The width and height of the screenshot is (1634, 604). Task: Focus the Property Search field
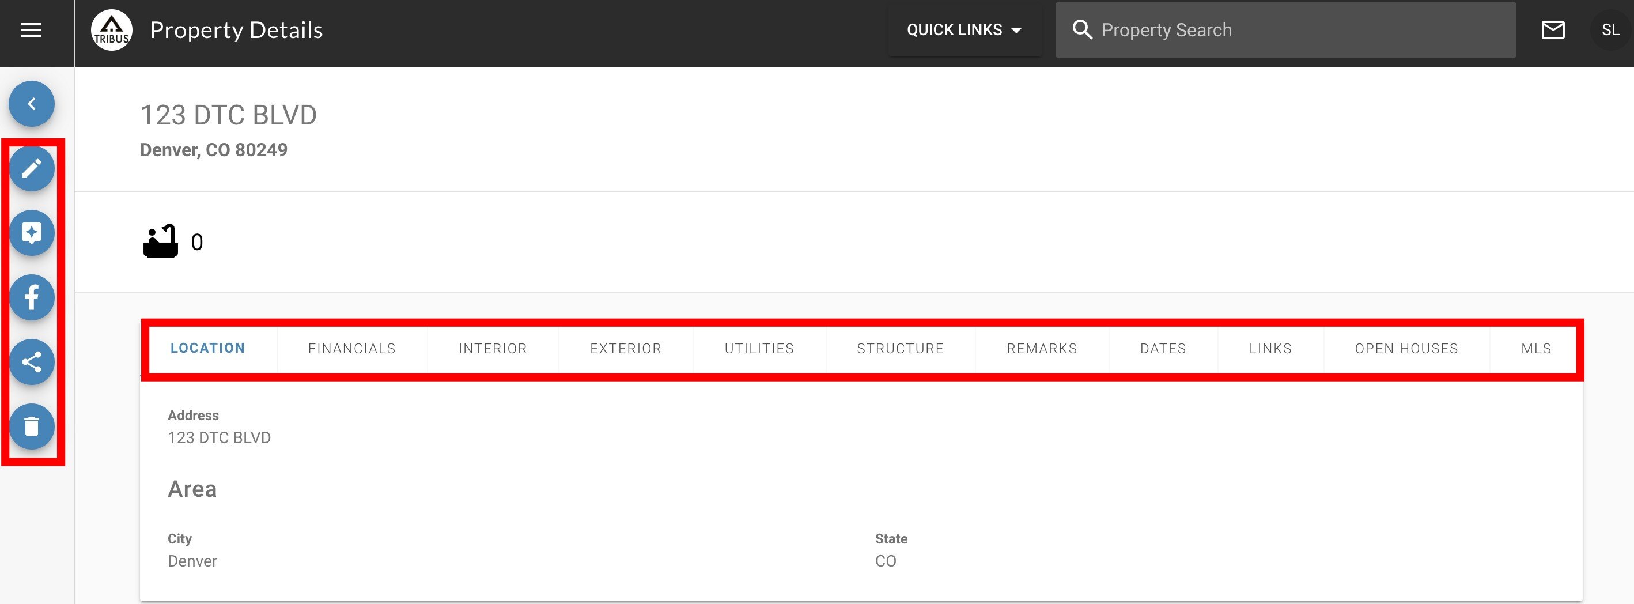click(1286, 30)
